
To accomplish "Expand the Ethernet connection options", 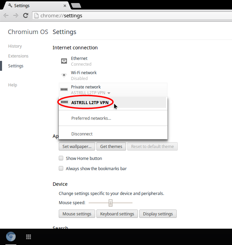I will (81, 61).
